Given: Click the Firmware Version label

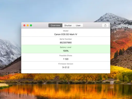Looking at the screenshot, I should tap(66, 64).
